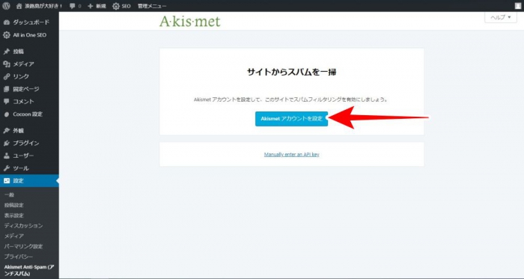
Task: Click the コメント menu label
Action: [23, 102]
